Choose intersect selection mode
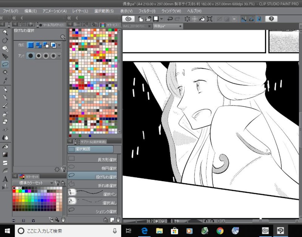Image resolution: width=302 pixels, height=237 pixels. [53, 45]
